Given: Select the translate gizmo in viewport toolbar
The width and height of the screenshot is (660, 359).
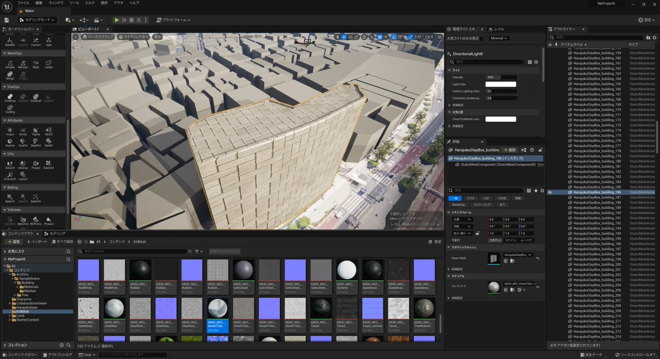Looking at the screenshot, I should pyautogui.click(x=344, y=37).
